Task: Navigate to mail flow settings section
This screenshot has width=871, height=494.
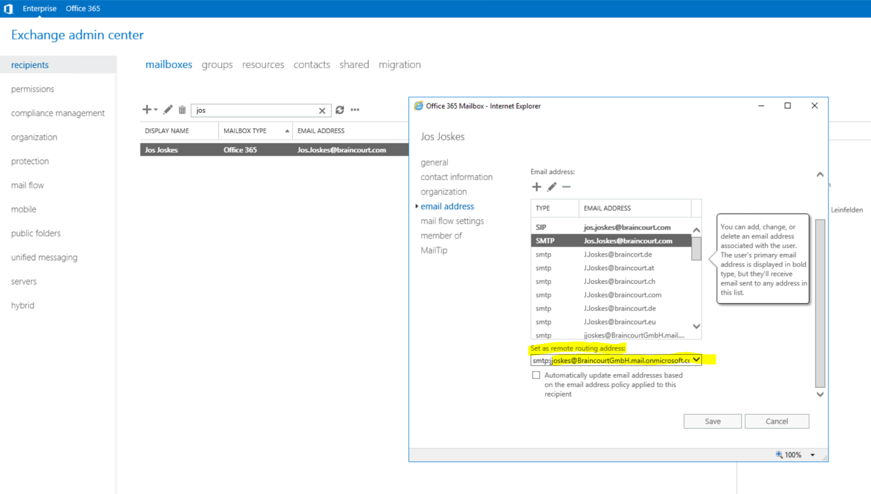Action: click(x=452, y=221)
